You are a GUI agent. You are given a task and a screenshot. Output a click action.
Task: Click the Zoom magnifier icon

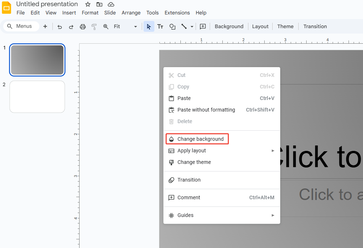point(106,26)
